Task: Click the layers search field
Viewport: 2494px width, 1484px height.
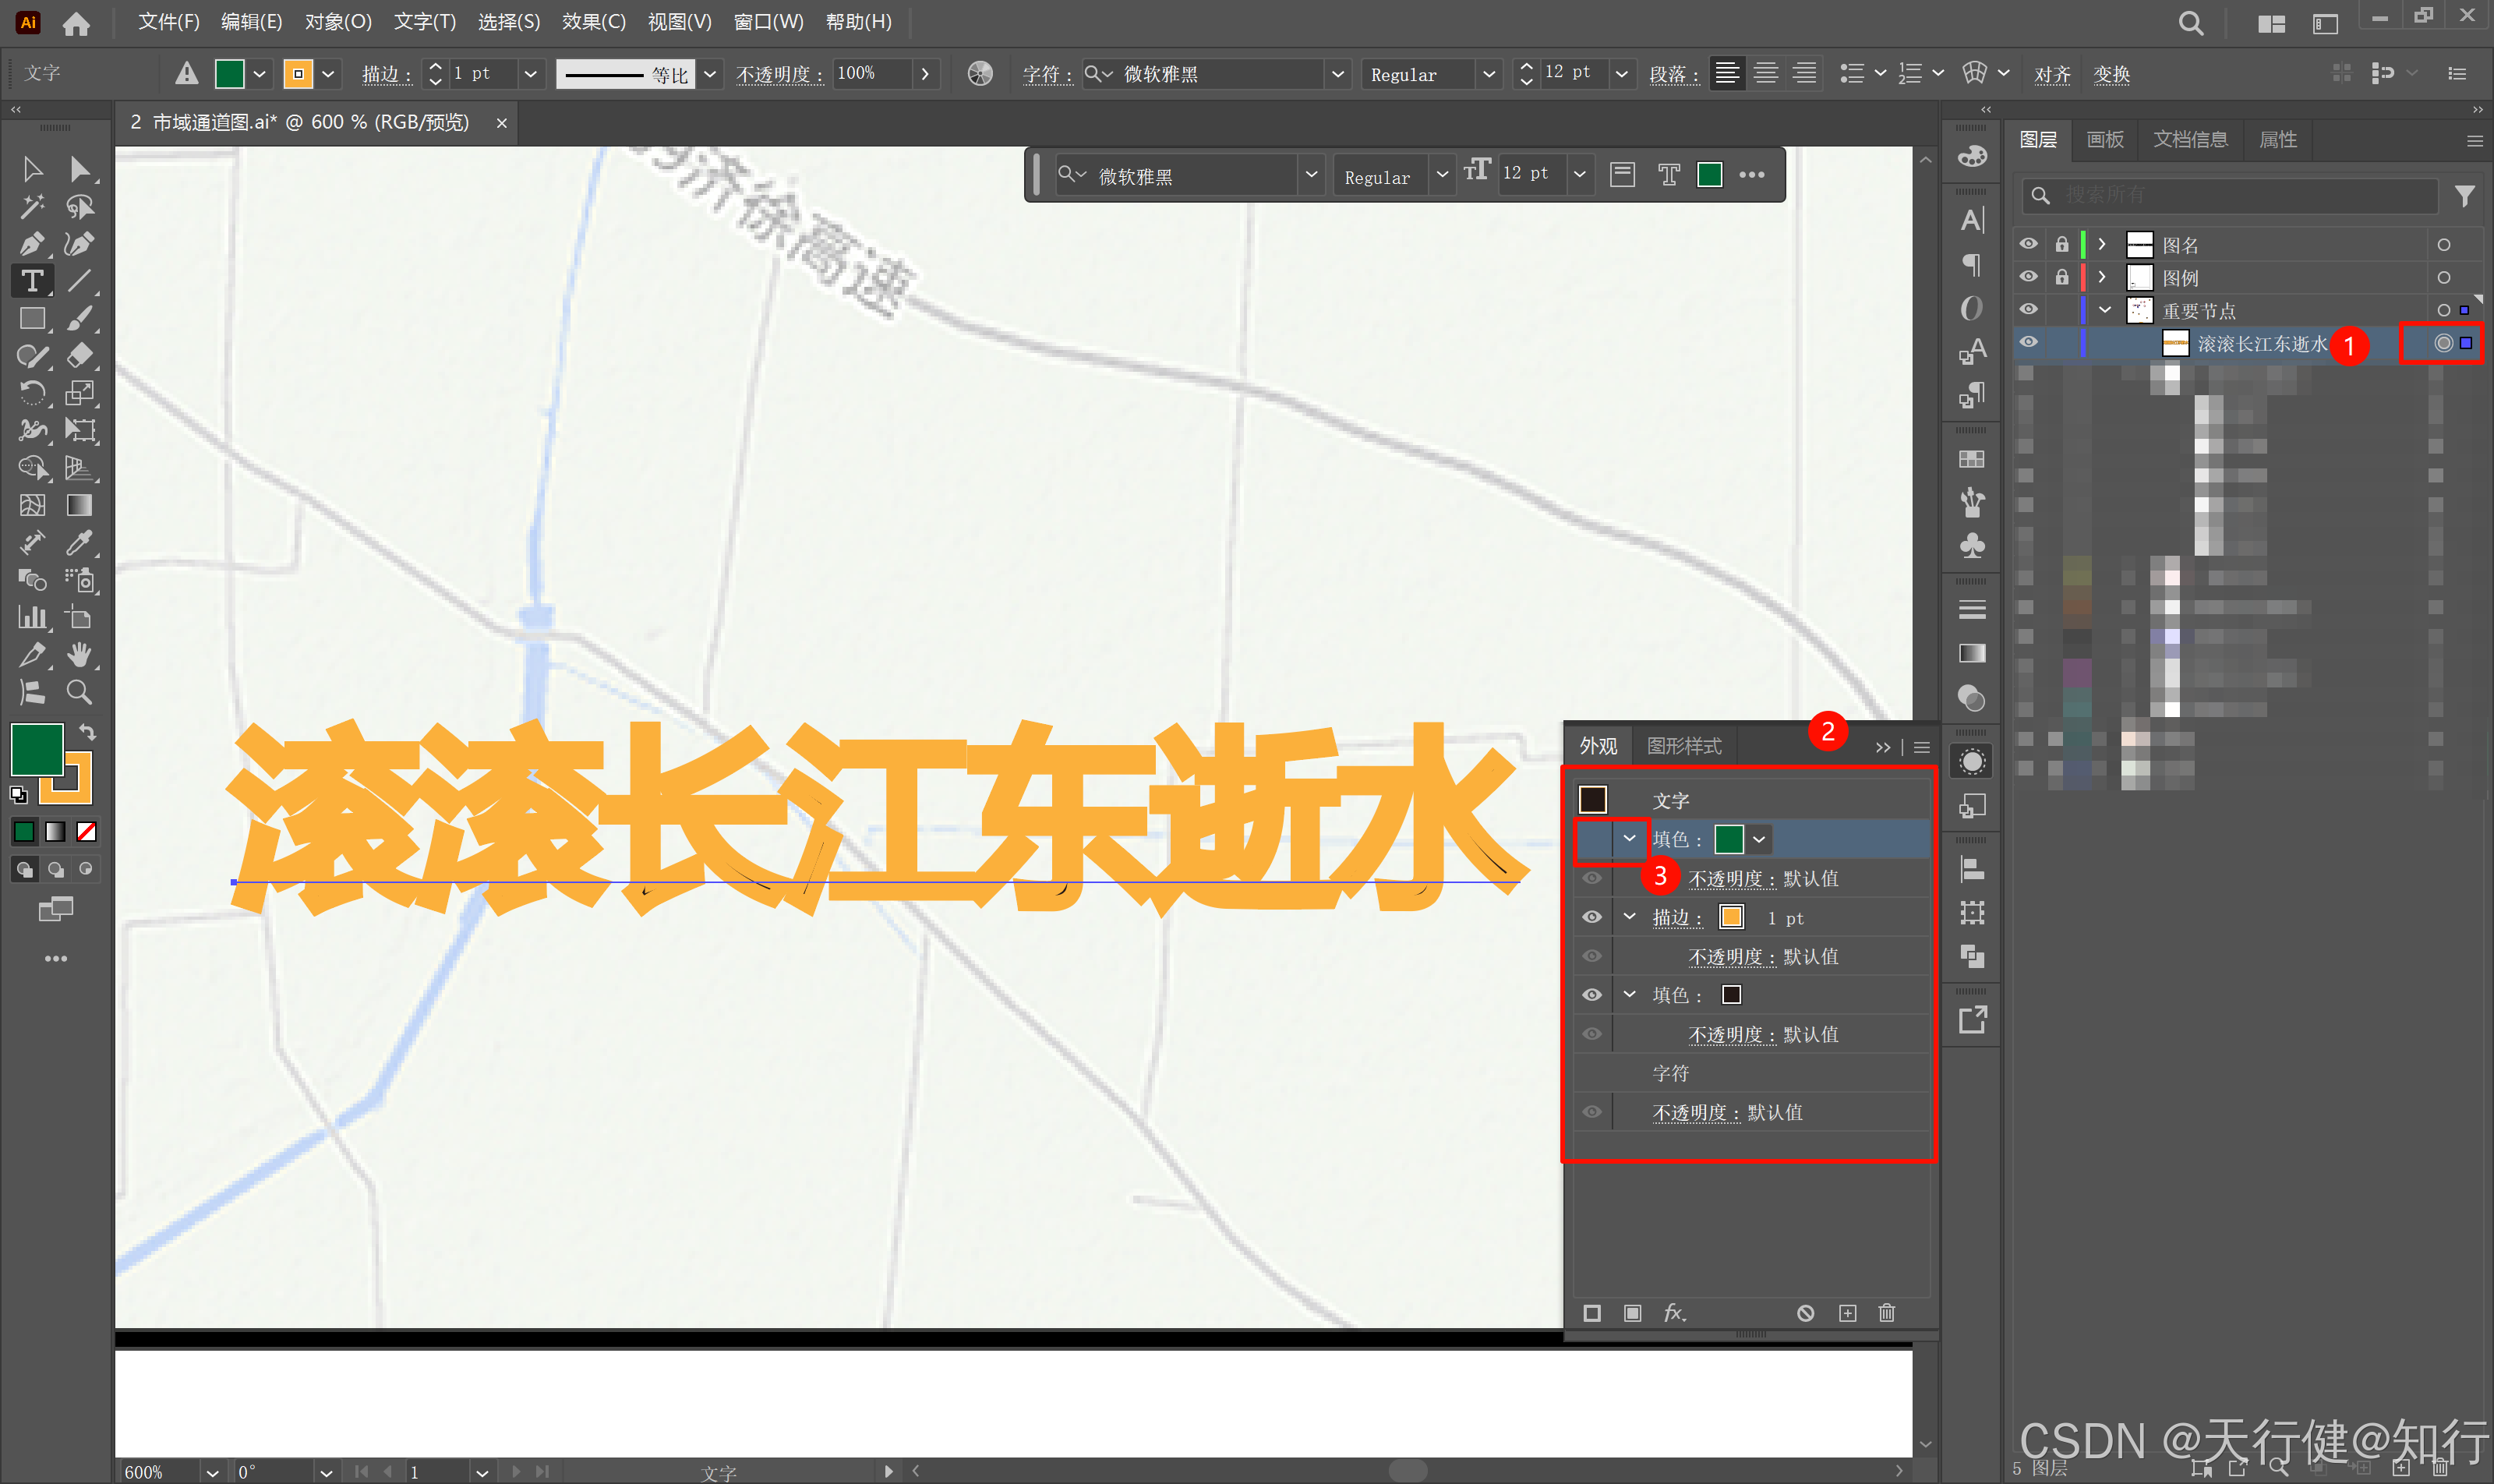Action: click(2240, 195)
